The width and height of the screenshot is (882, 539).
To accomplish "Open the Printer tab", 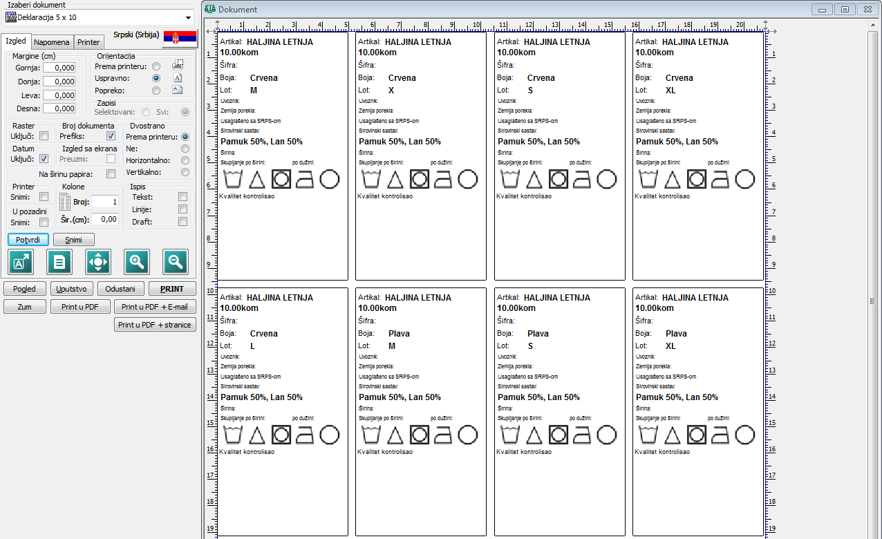I will 88,42.
